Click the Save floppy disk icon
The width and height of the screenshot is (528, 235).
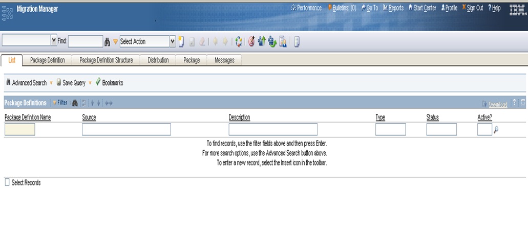[x=192, y=42]
